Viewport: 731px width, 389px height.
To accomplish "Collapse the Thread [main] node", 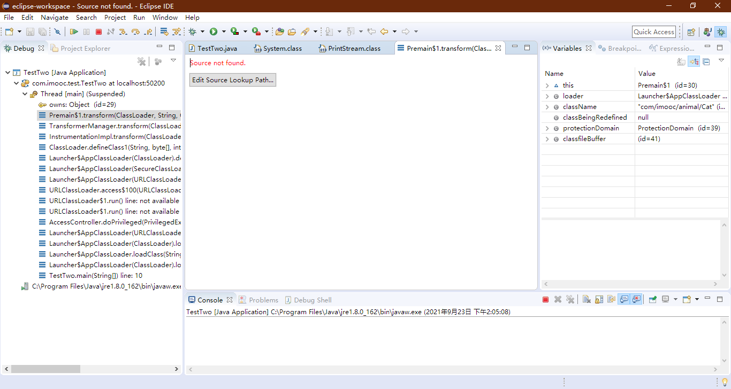I will click(25, 94).
